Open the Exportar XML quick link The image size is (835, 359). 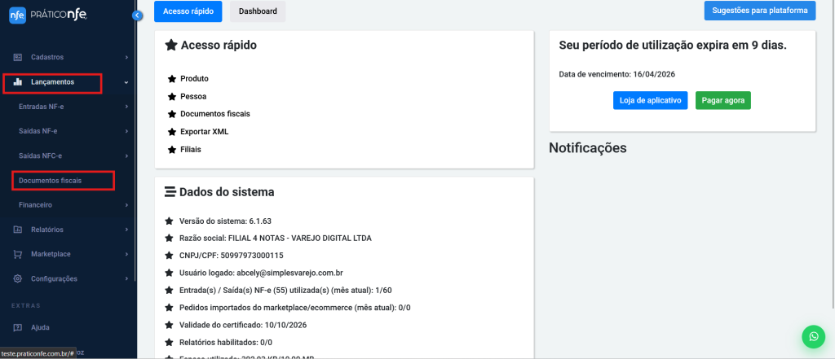coord(204,131)
